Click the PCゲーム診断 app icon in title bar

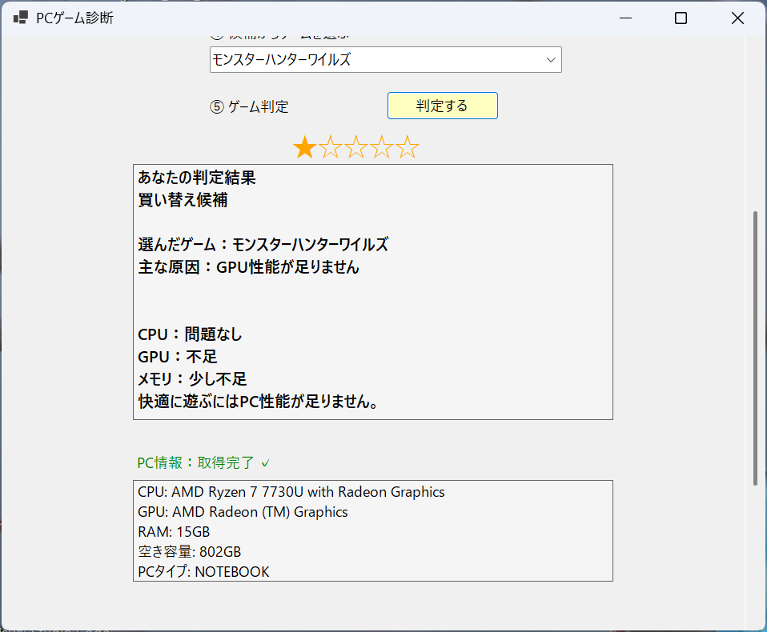coord(20,18)
